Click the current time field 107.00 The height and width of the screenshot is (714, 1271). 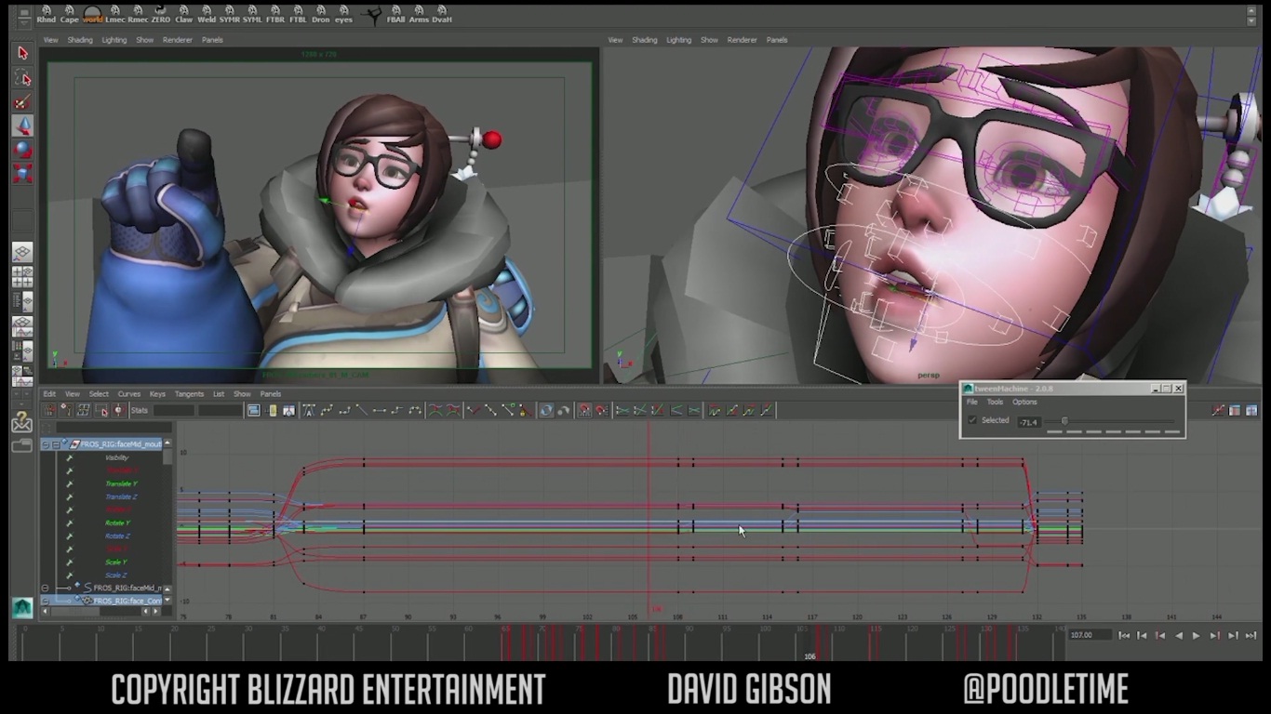point(1090,635)
